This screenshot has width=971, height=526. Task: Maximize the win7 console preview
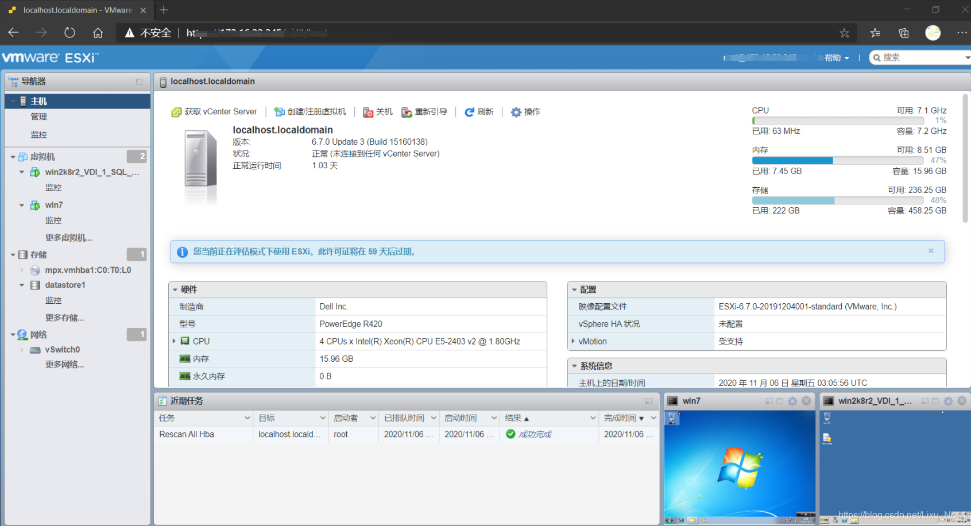click(x=780, y=401)
